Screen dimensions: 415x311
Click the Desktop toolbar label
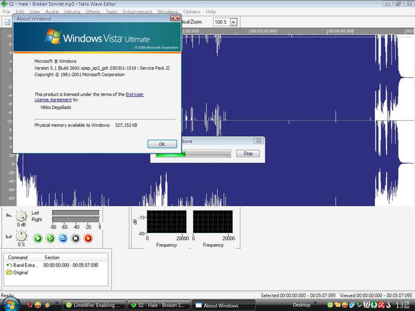click(301, 305)
